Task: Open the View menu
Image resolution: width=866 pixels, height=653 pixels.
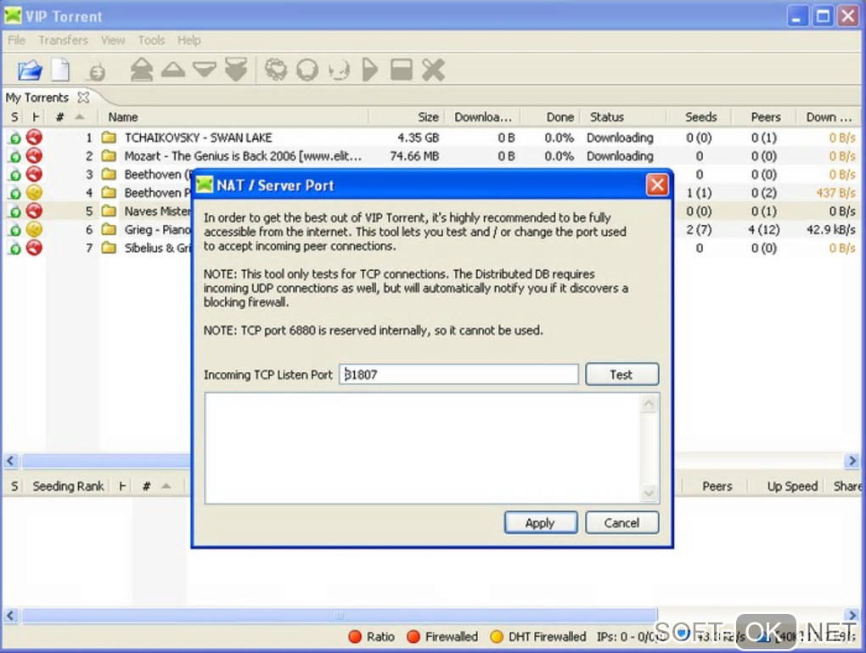Action: coord(113,40)
